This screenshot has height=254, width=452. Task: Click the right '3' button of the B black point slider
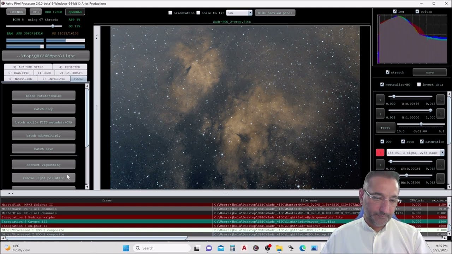click(x=440, y=100)
